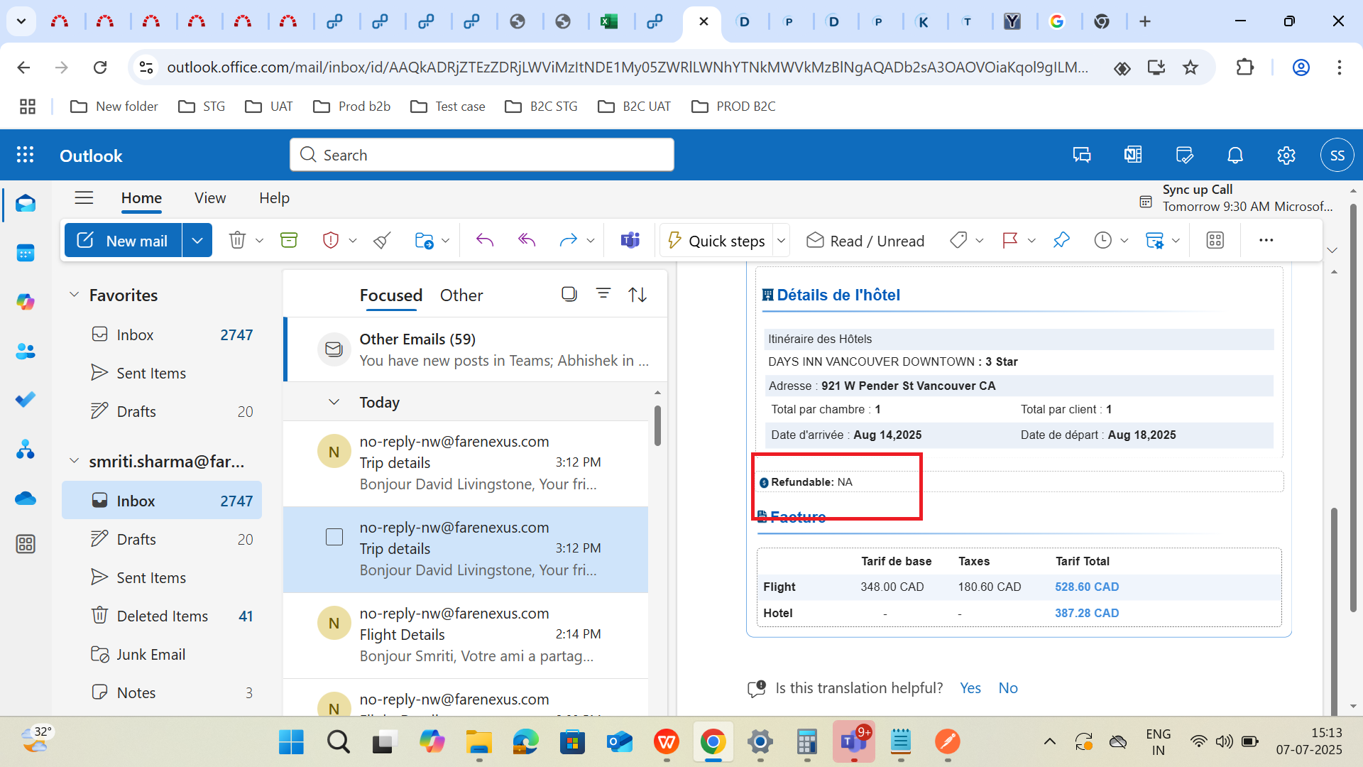Select the Focused inbox tab

[391, 295]
